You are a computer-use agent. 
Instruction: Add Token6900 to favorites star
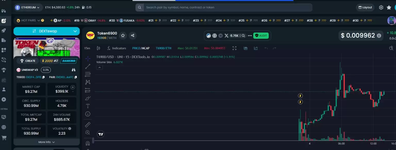[123, 35]
